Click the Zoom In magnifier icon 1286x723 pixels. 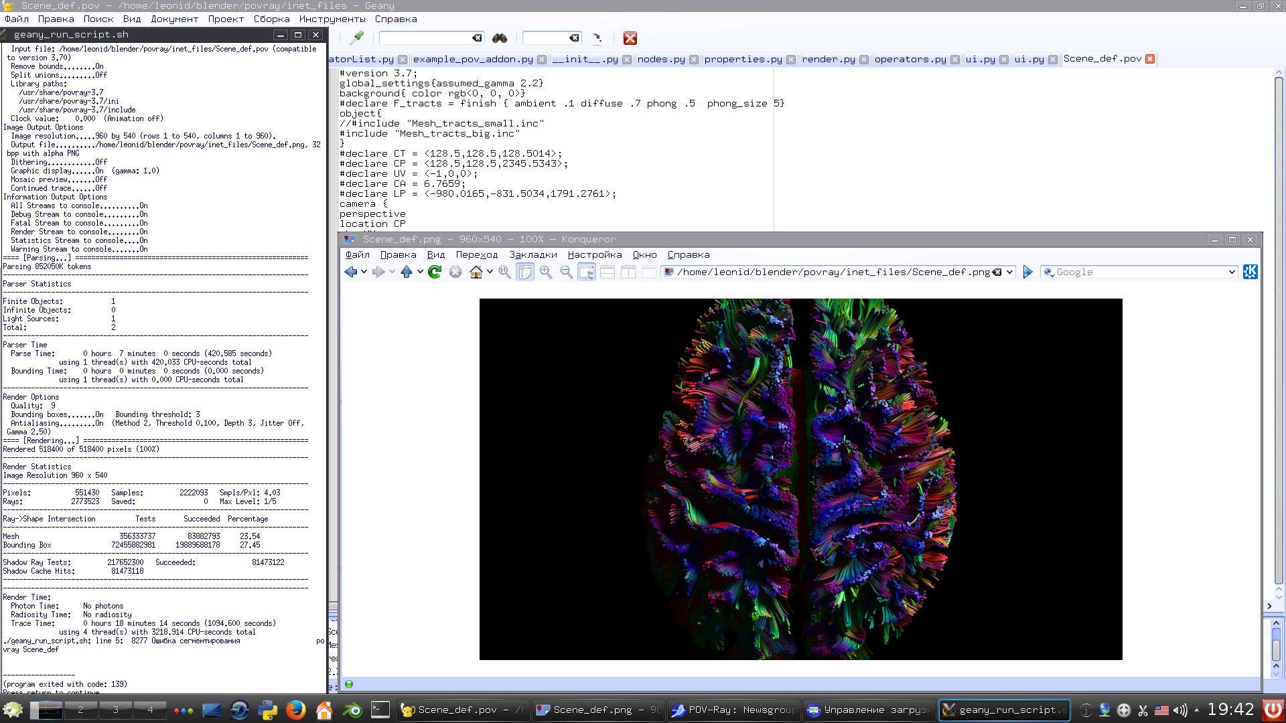546,272
